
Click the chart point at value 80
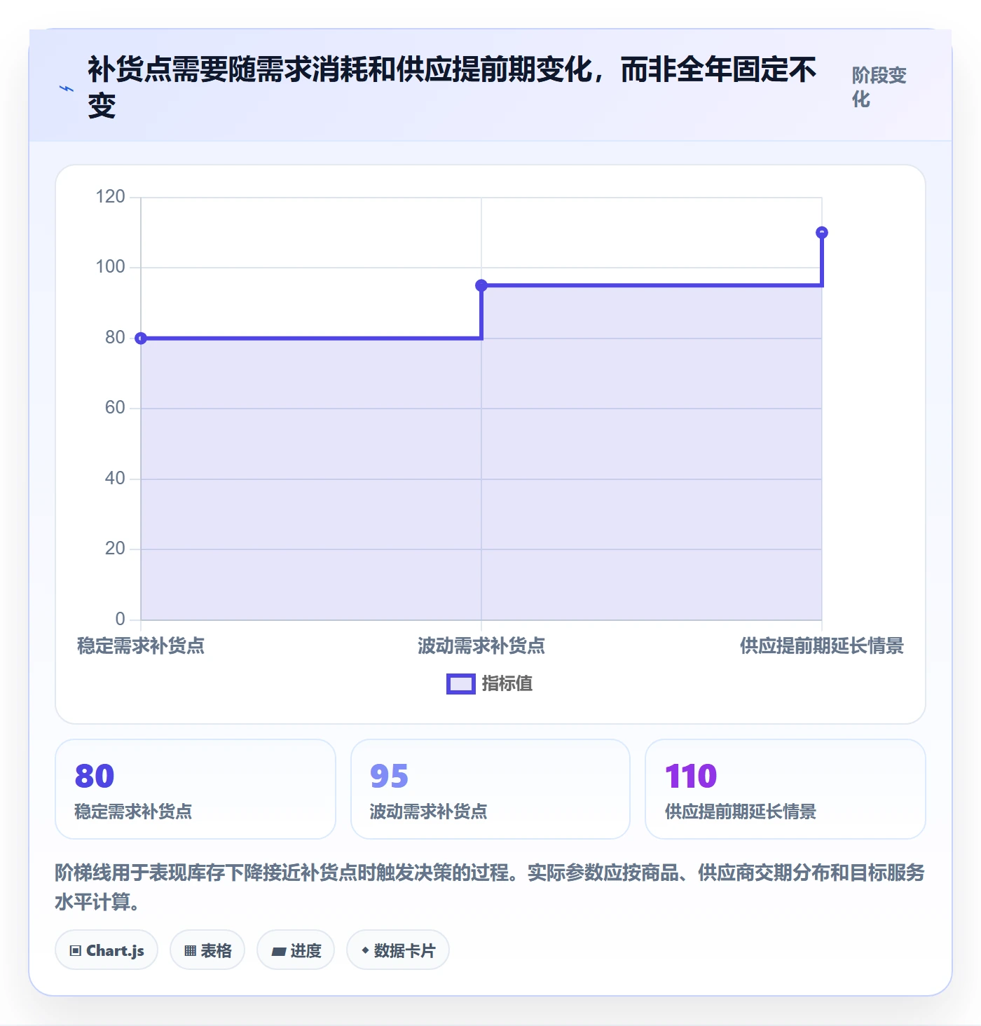(141, 338)
